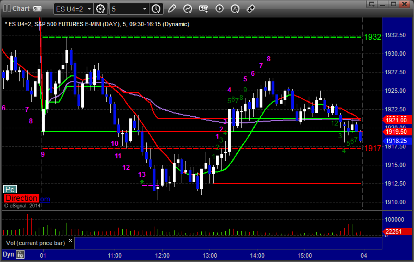The image size is (414, 262).
Task: Click the chart title ES U4=2 text
Action: click(x=97, y=25)
